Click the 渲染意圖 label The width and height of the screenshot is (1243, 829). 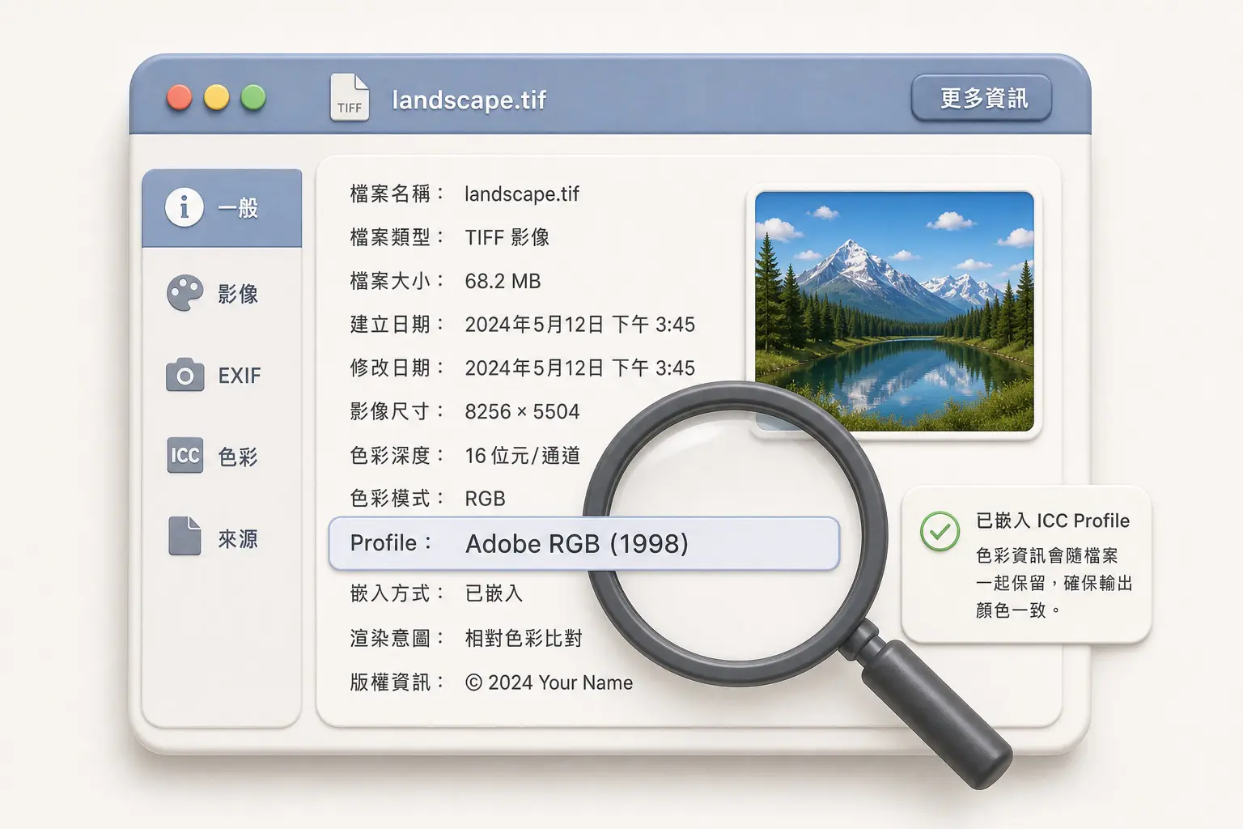[x=397, y=639]
